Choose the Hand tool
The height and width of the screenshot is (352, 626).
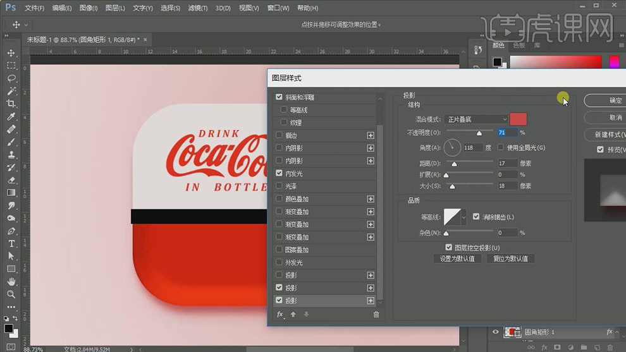11,282
